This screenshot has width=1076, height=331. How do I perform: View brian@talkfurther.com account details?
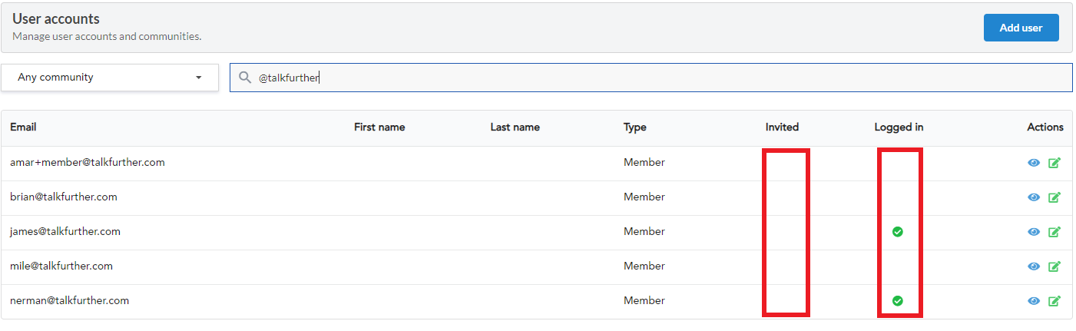tap(1034, 197)
